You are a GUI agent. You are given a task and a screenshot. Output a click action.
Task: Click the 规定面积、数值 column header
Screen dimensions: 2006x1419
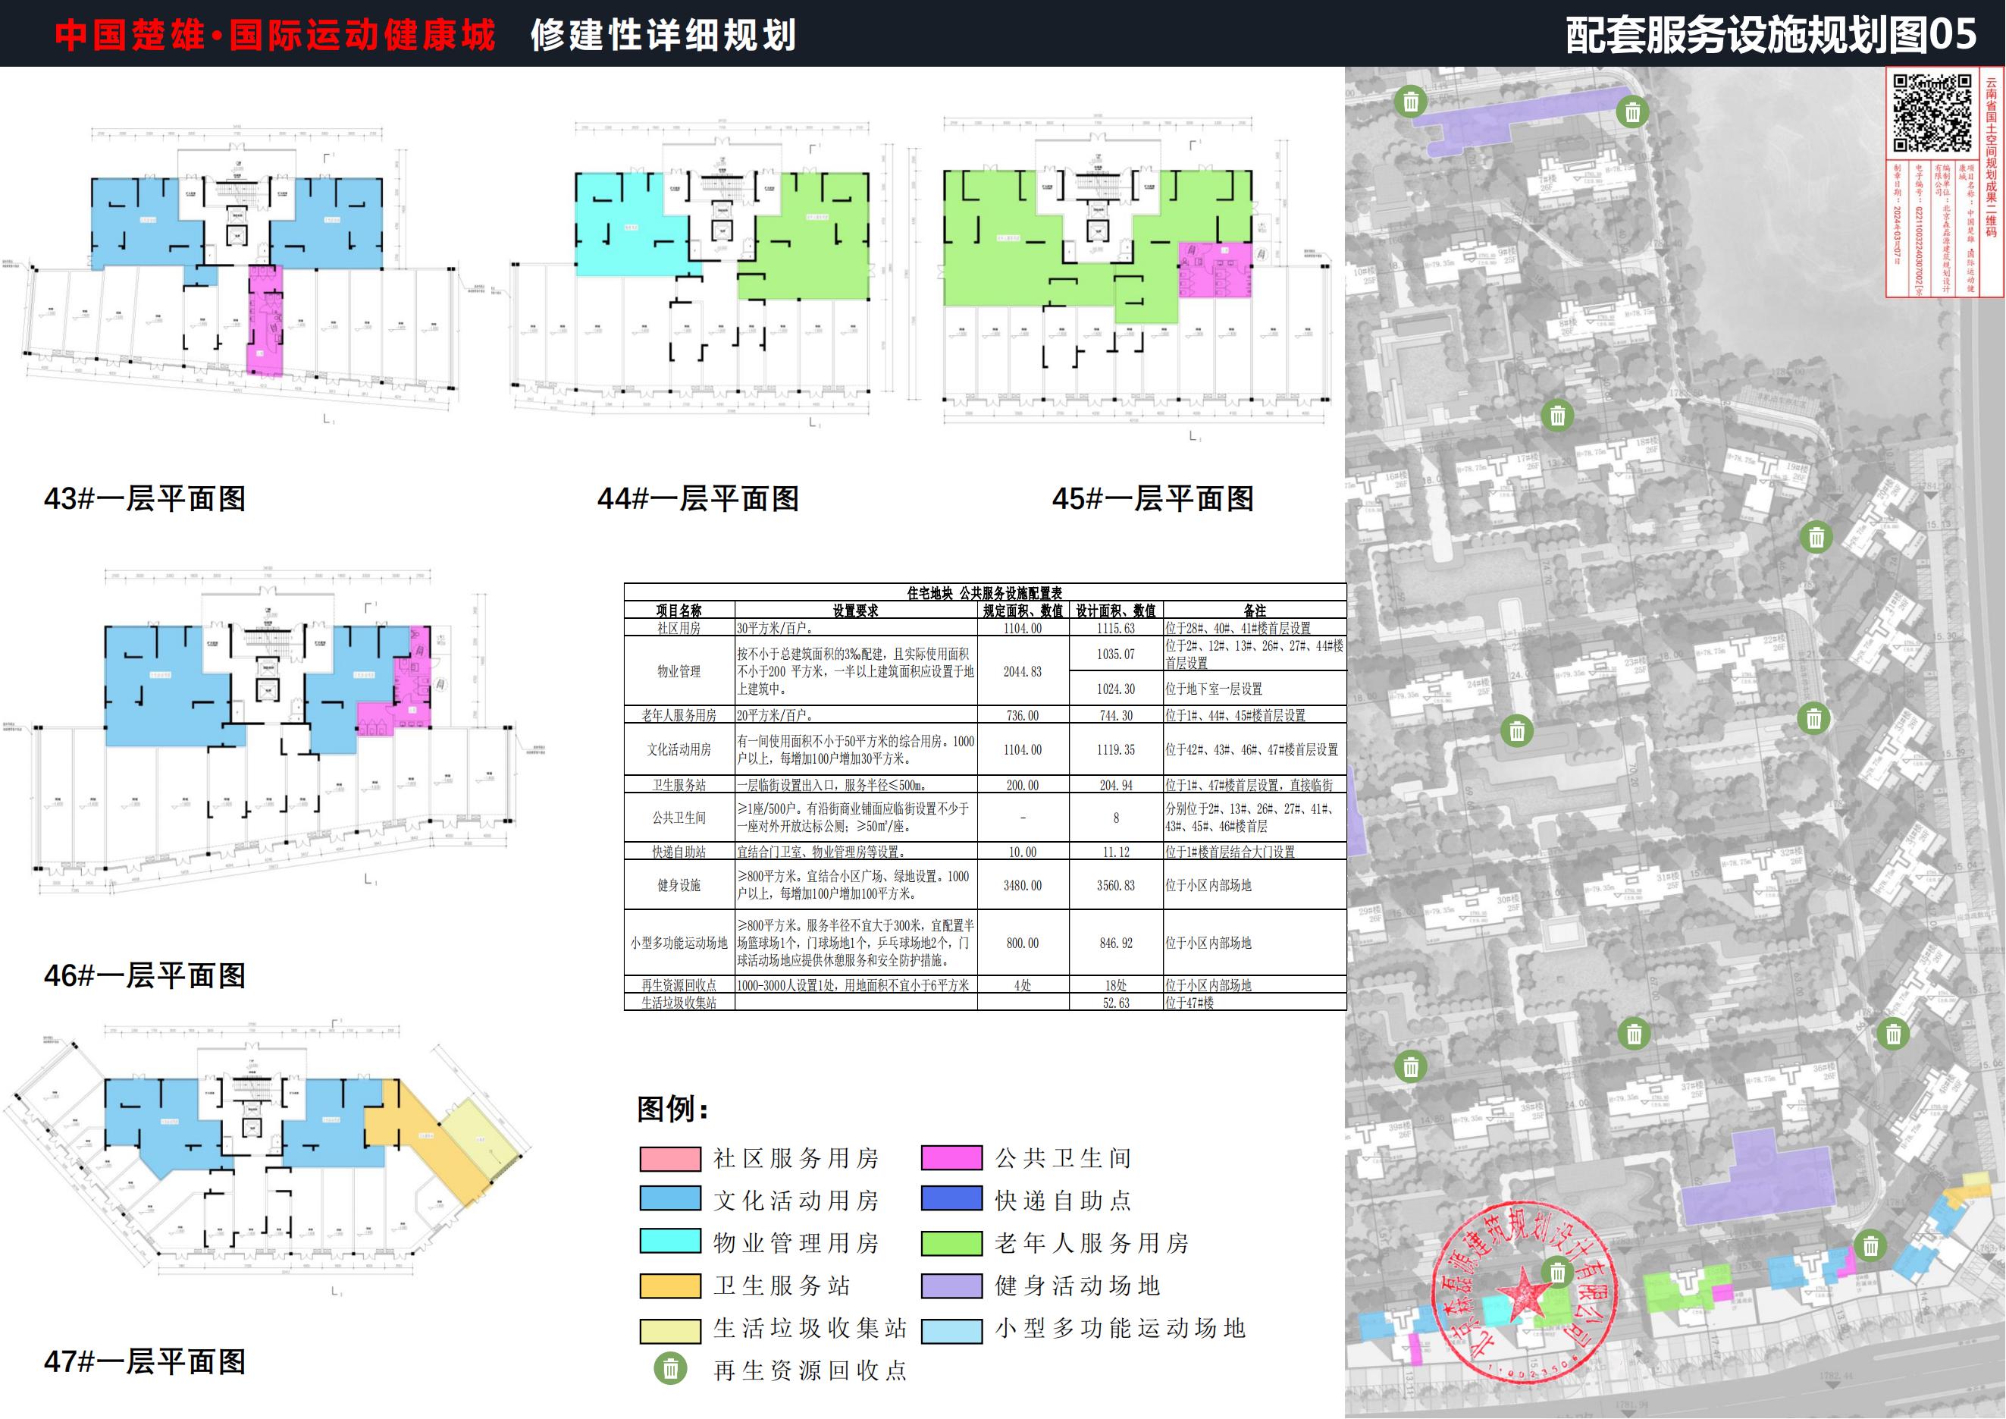click(x=1022, y=611)
